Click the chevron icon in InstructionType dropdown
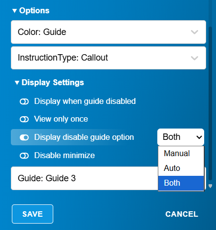Image resolution: width=216 pixels, height=230 pixels. coord(194,58)
